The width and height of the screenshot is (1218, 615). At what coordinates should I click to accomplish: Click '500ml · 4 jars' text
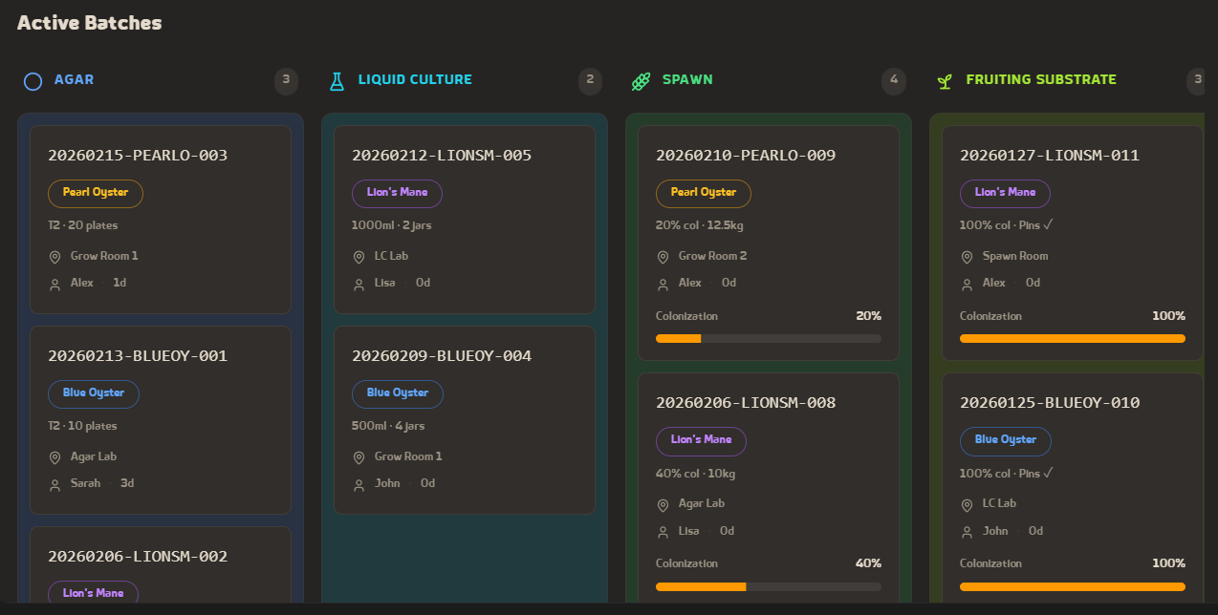[x=388, y=427]
